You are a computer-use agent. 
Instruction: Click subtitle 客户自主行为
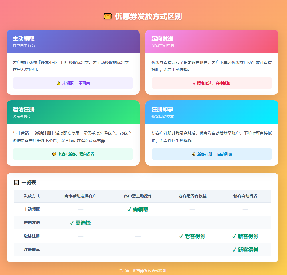24,46
